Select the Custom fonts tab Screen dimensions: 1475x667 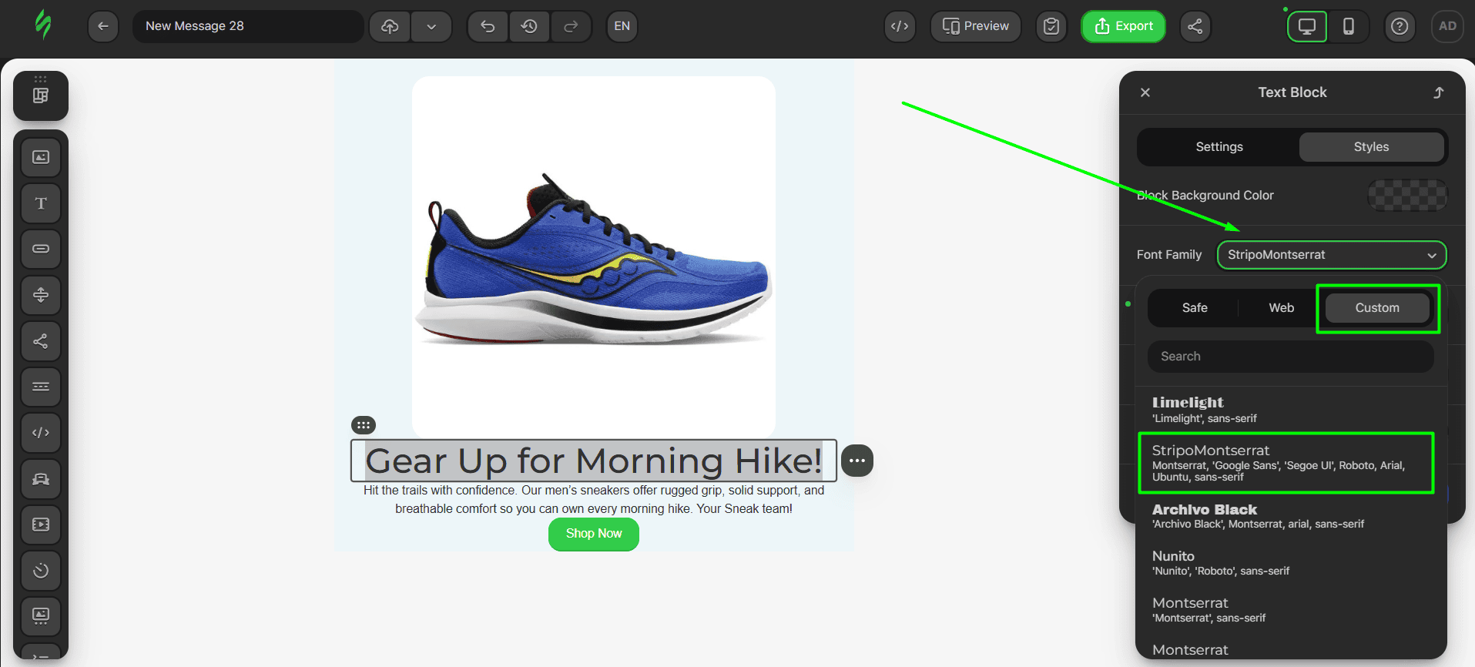pos(1376,308)
